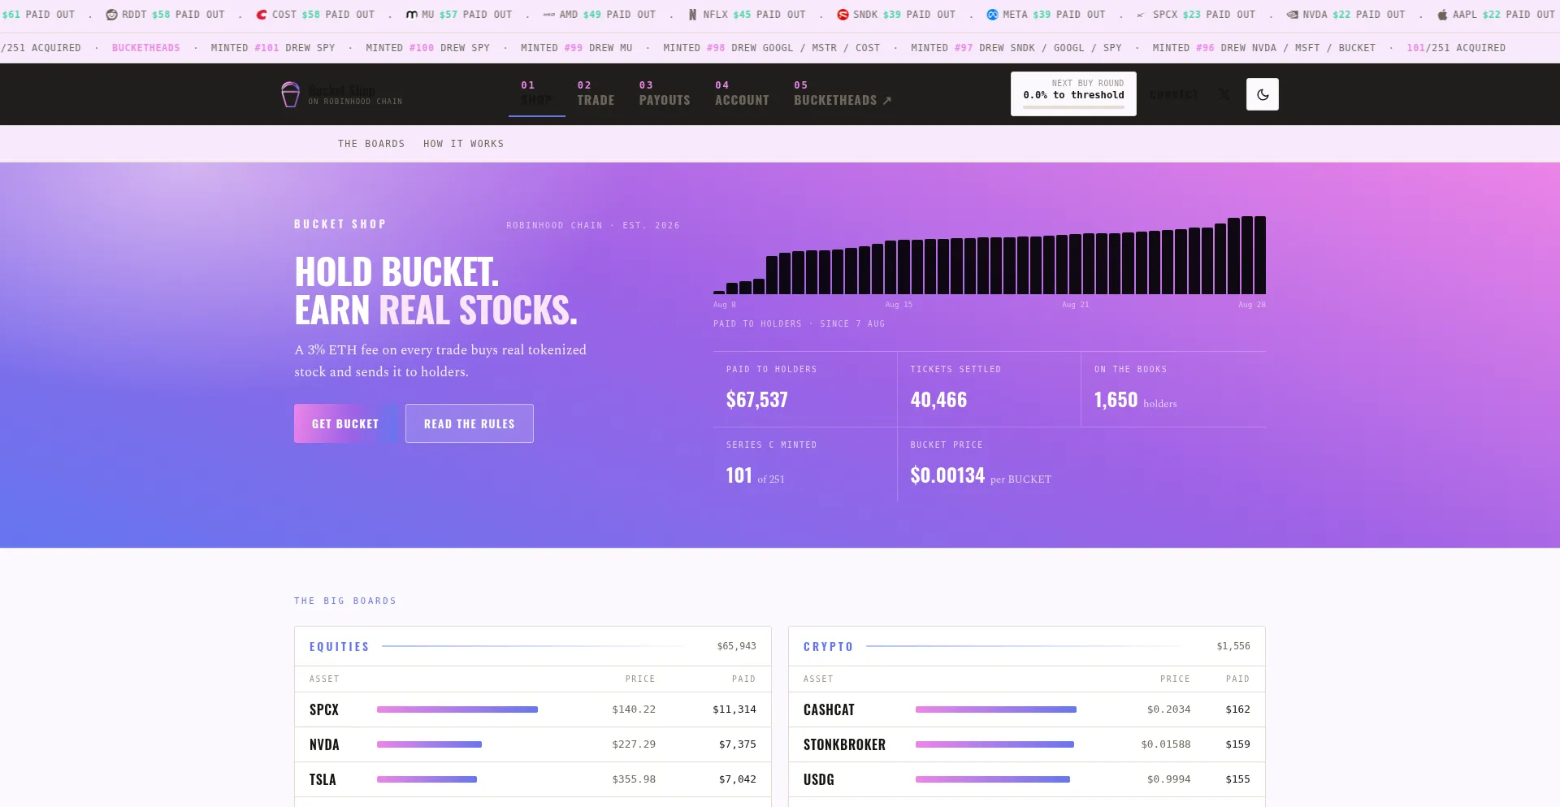
Task: Click the pink BUCKETHEADS ticker link
Action: coord(146,48)
